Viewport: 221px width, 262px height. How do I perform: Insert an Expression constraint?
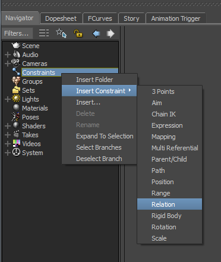pos(170,125)
